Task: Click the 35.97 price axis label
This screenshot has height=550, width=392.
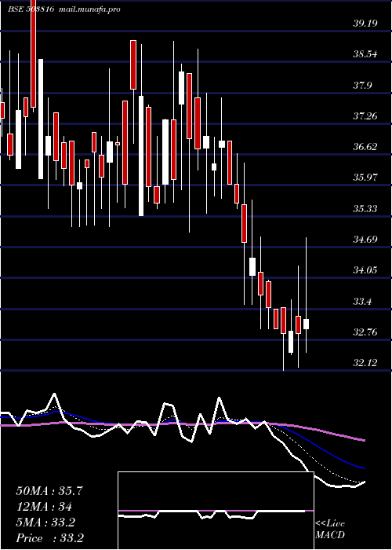Action: 365,178
